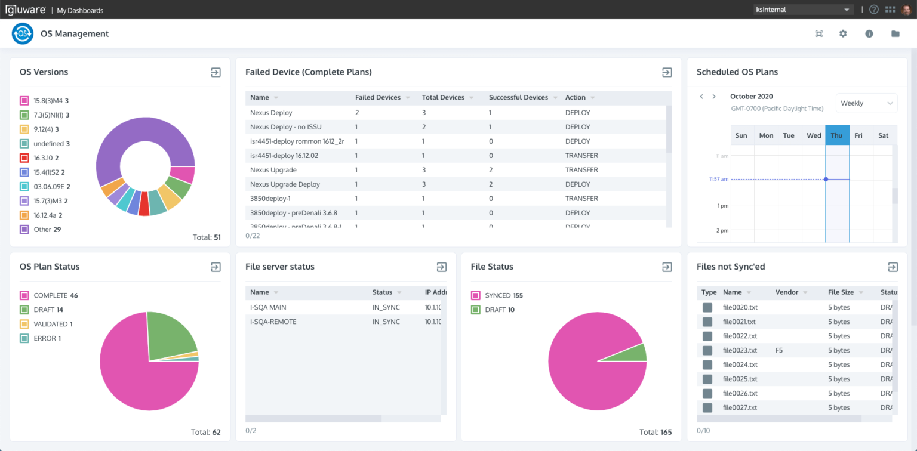
Task: Open the Failed Devices column sort dropdown
Action: pos(407,97)
